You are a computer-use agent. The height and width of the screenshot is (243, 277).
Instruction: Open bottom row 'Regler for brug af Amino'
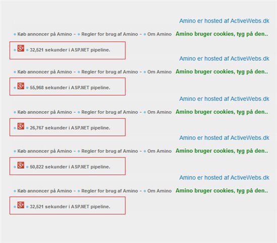[109, 191]
